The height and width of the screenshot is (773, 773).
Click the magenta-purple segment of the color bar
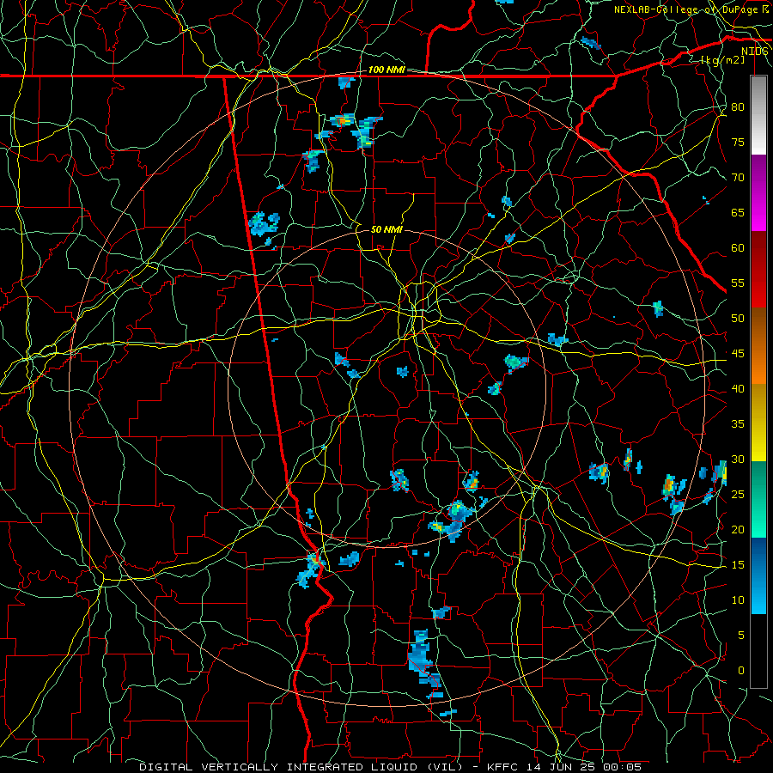point(758,193)
